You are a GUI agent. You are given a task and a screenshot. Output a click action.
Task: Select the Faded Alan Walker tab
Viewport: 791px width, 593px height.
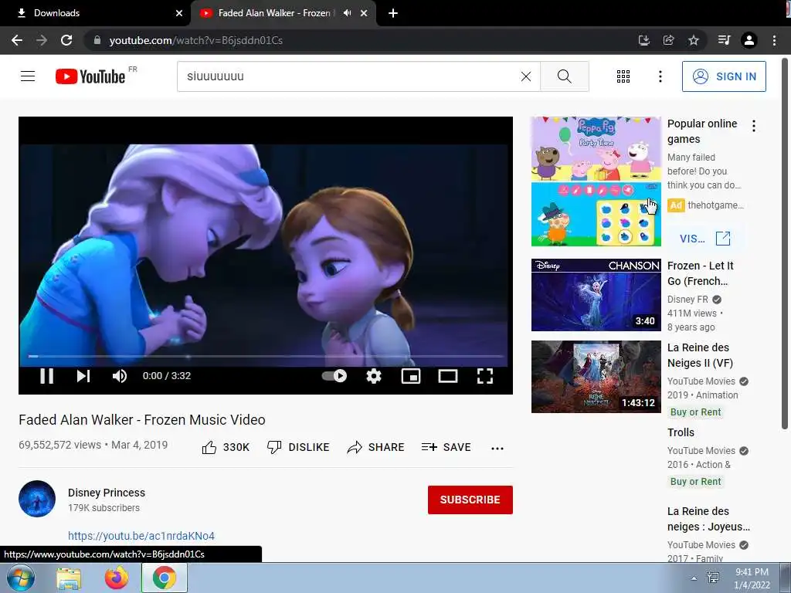point(274,13)
